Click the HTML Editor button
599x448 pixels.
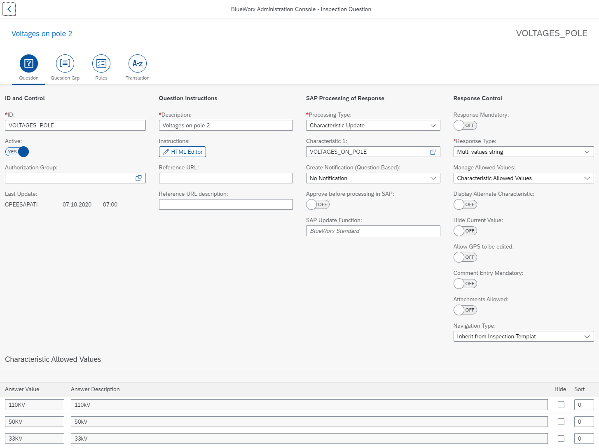point(183,152)
